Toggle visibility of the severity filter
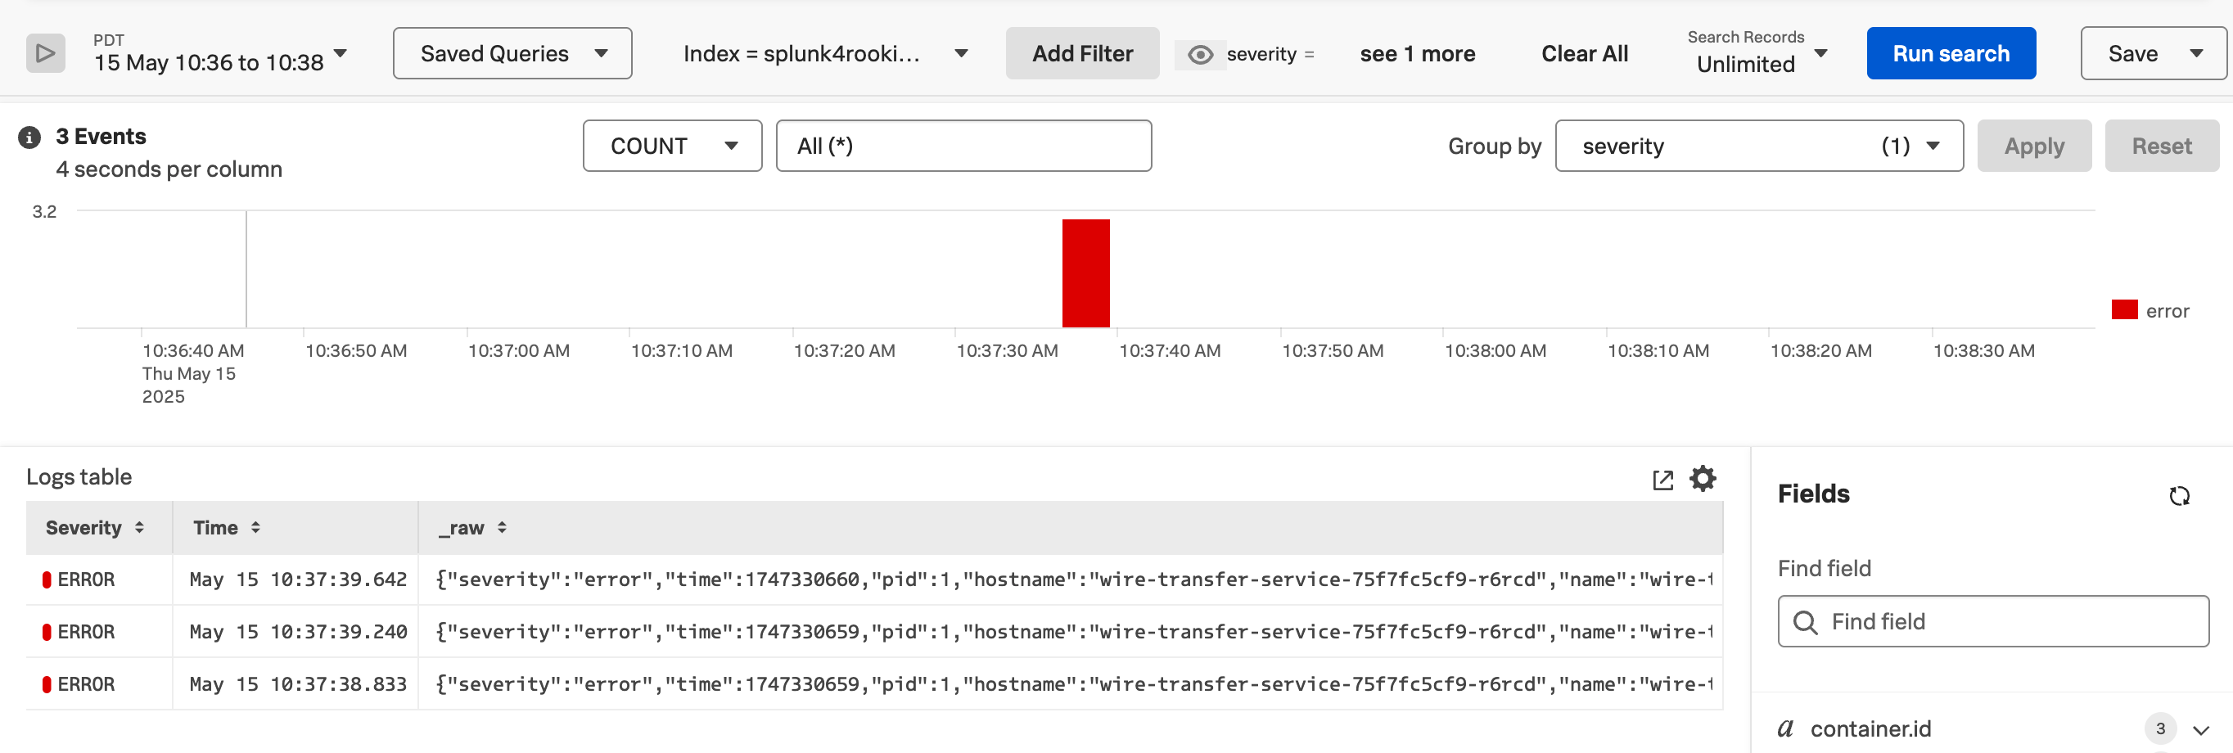Screen dimensions: 2233x753 coord(1200,54)
